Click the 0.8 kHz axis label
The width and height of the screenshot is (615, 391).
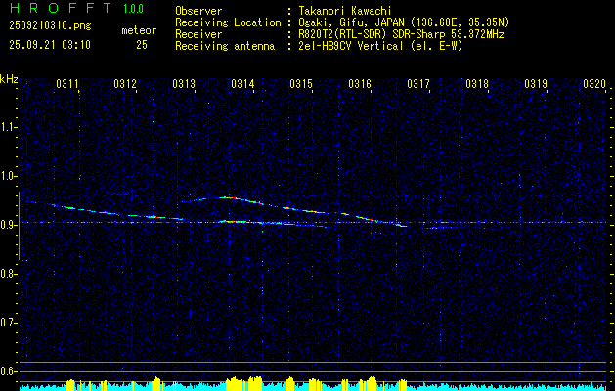pyautogui.click(x=8, y=274)
